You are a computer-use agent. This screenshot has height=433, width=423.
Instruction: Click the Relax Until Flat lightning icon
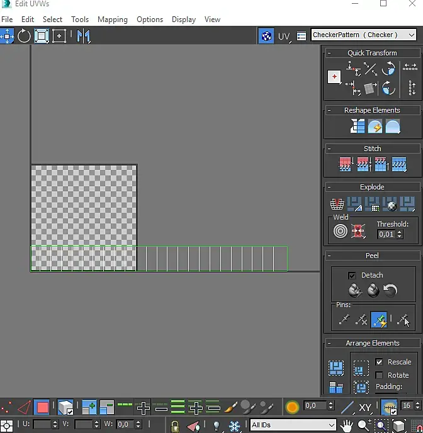[x=375, y=127]
